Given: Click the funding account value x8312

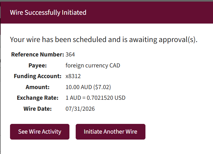Looking at the screenshot, I should pyautogui.click(x=73, y=76).
